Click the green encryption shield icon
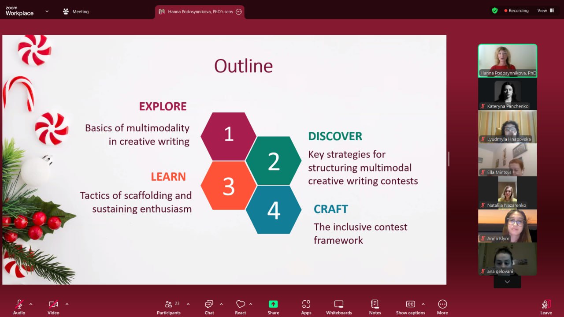The image size is (564, 317). [x=495, y=11]
